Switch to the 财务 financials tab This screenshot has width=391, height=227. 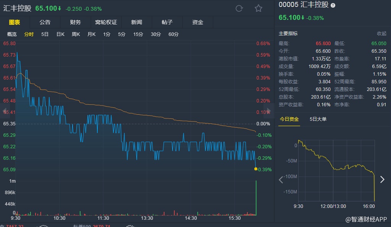point(76,22)
